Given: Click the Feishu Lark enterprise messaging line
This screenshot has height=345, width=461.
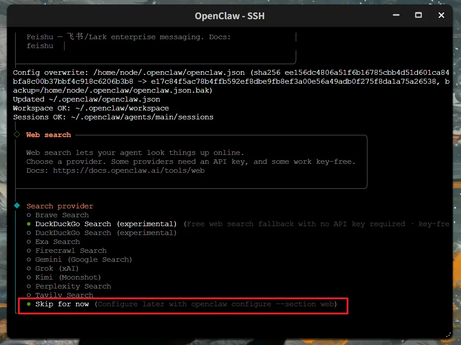Looking at the screenshot, I should (128, 37).
